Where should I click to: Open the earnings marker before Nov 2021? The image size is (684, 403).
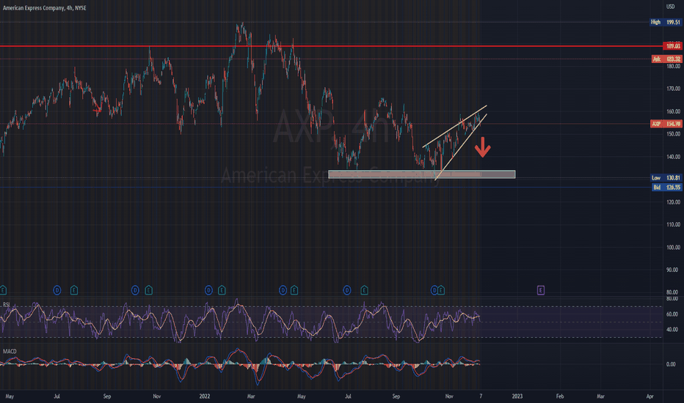[x=149, y=290]
